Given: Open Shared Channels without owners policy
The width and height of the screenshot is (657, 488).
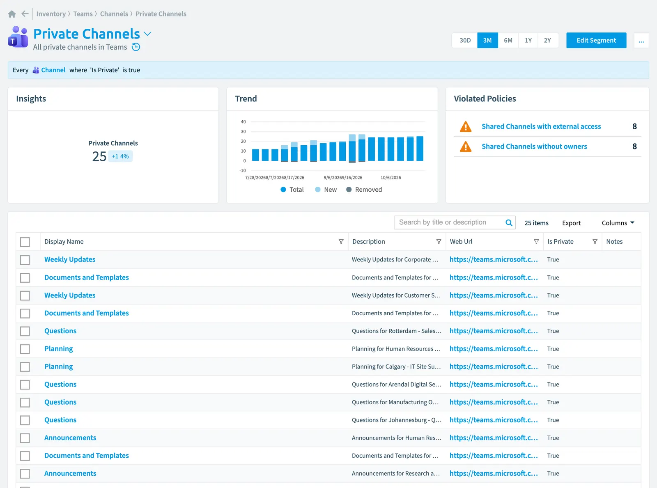Looking at the screenshot, I should coord(534,147).
